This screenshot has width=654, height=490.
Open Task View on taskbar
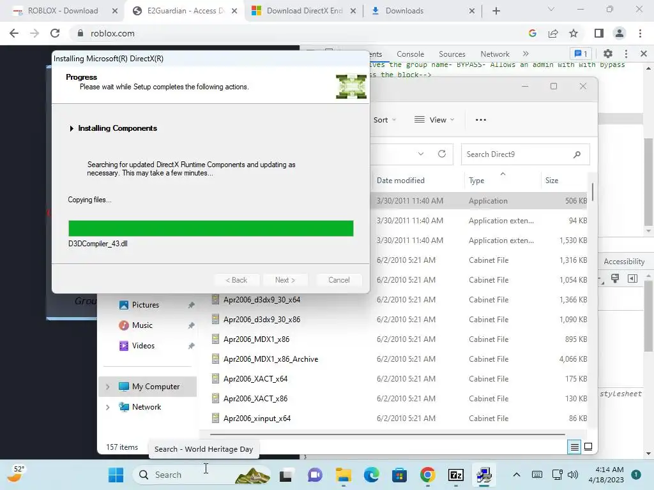pos(285,475)
